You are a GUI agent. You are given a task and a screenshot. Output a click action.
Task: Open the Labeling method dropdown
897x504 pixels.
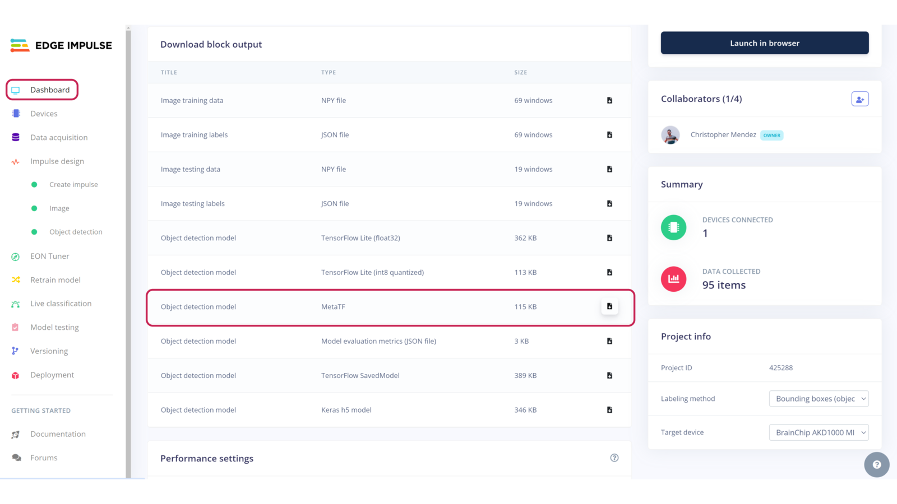pyautogui.click(x=819, y=399)
